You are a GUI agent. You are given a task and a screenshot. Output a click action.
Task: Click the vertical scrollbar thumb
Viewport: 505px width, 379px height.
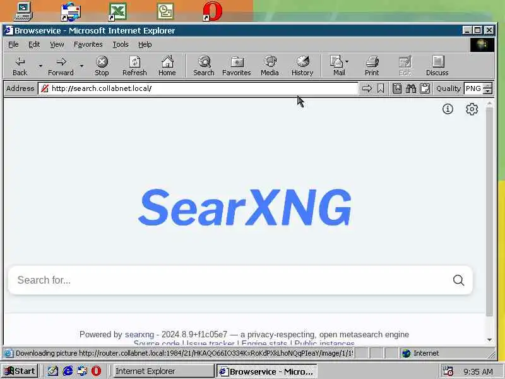pyautogui.click(x=490, y=212)
